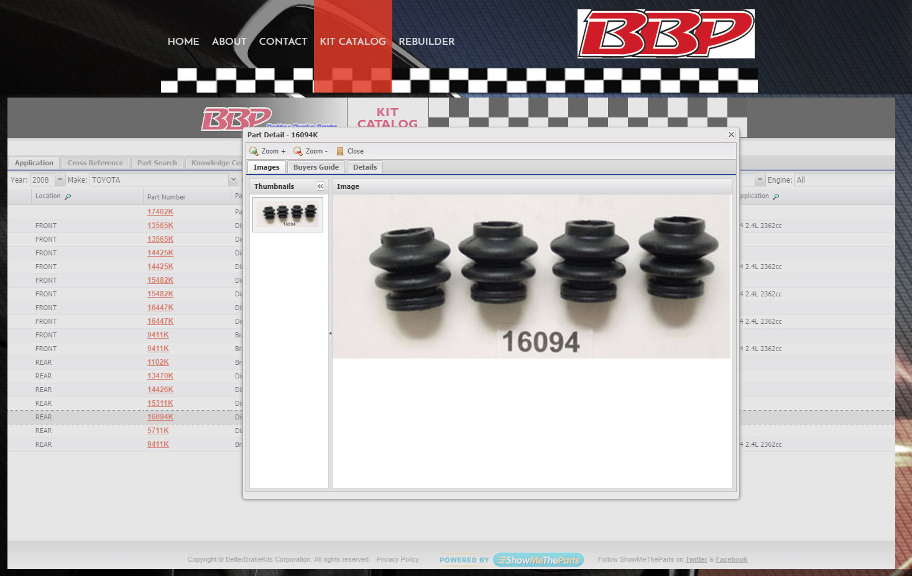Click the Zoom + magnifier icon

(x=254, y=151)
